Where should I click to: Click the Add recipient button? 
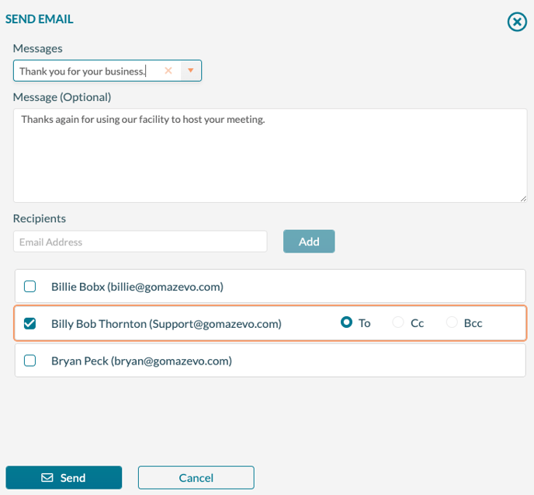(309, 242)
